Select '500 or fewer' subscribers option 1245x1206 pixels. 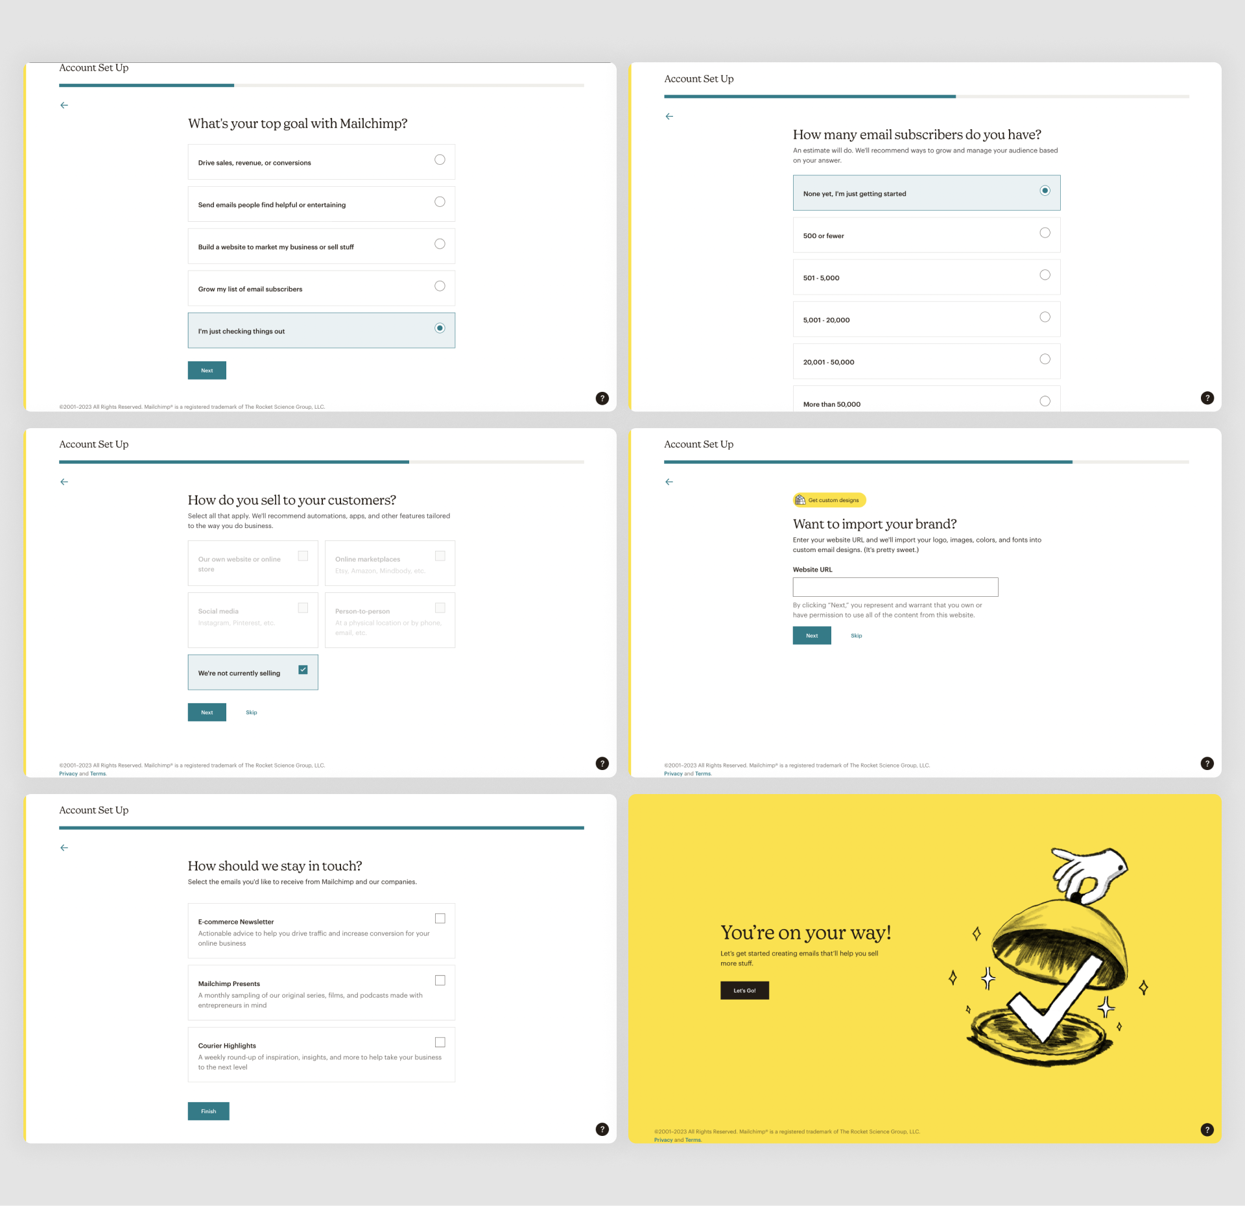[1044, 234]
